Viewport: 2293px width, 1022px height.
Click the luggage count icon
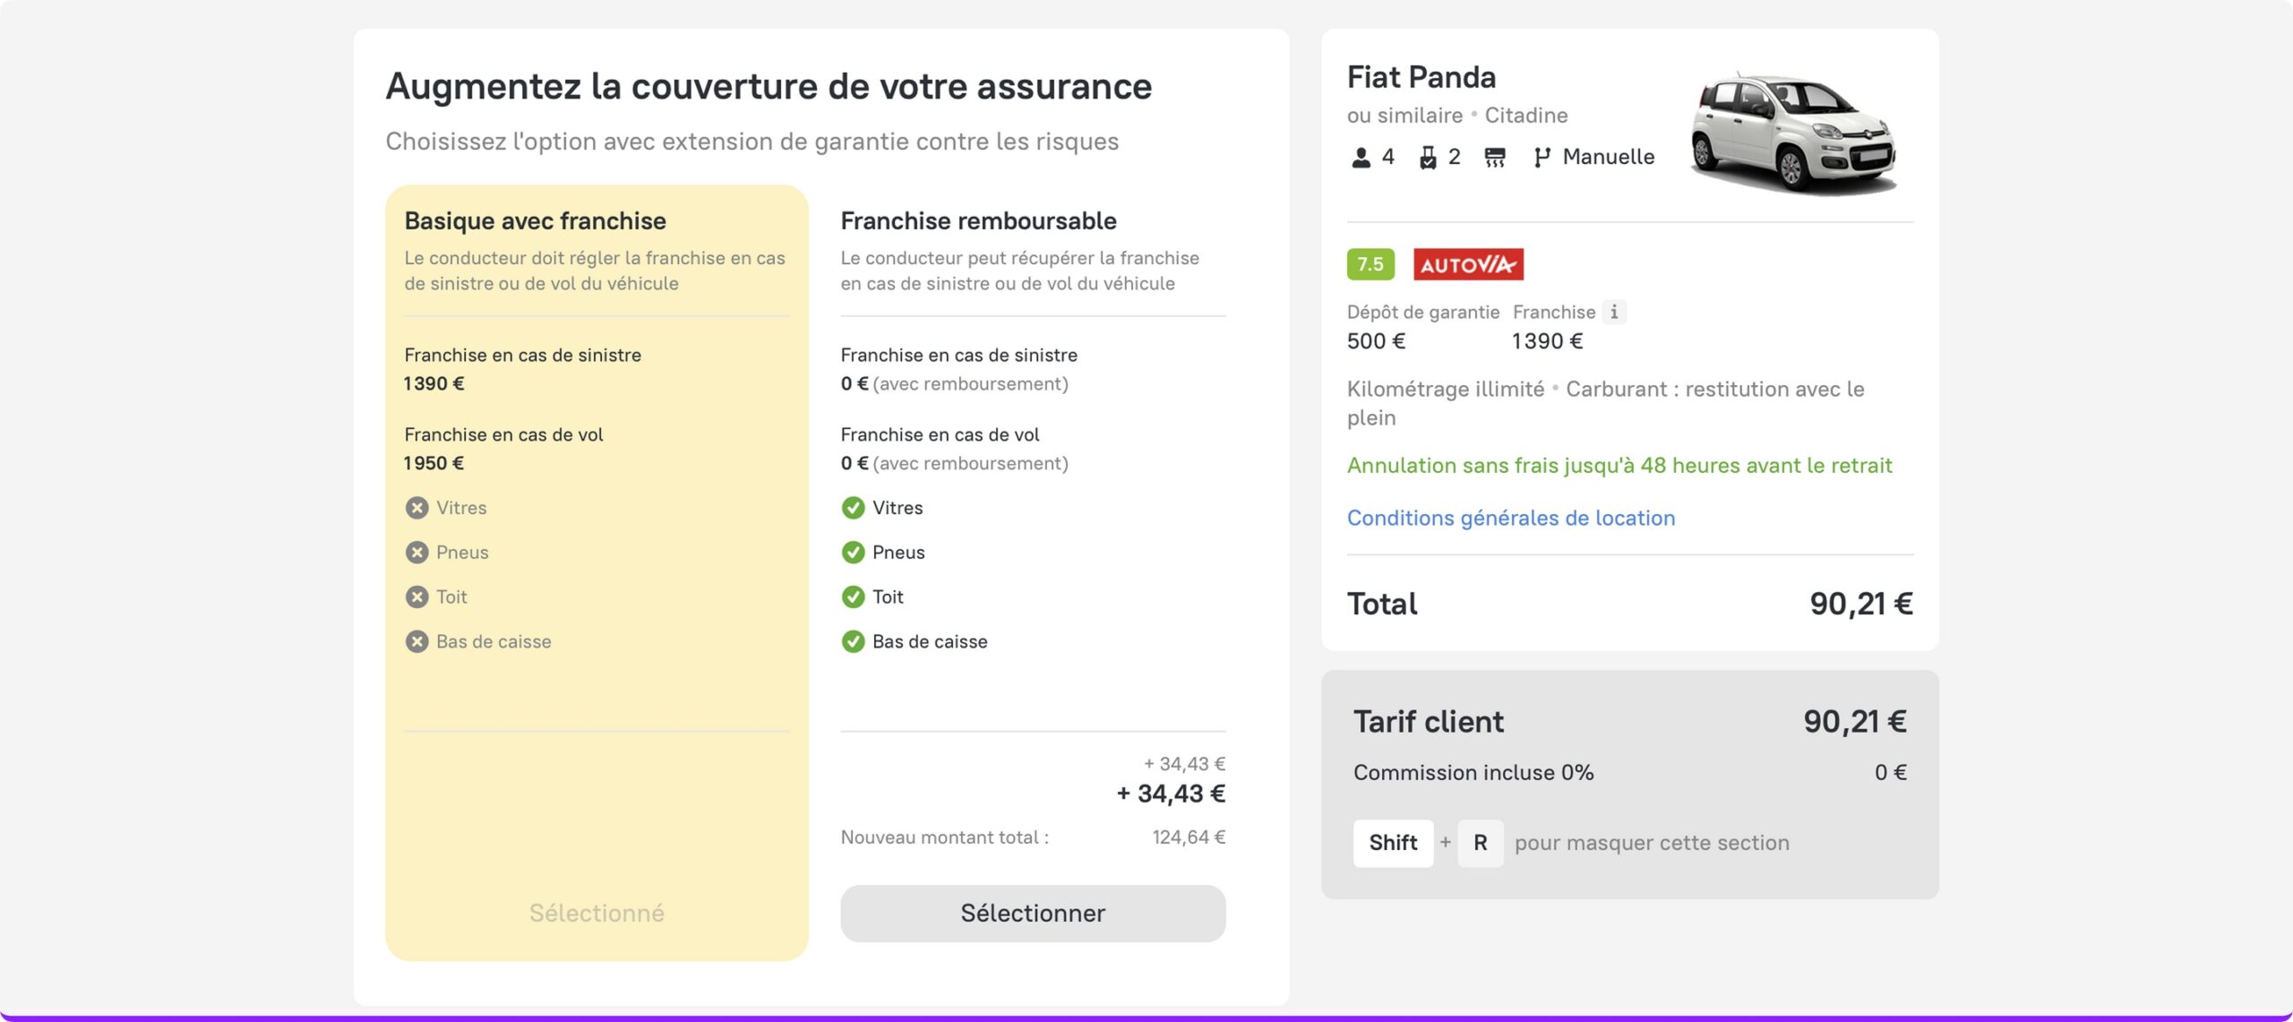[1428, 158]
